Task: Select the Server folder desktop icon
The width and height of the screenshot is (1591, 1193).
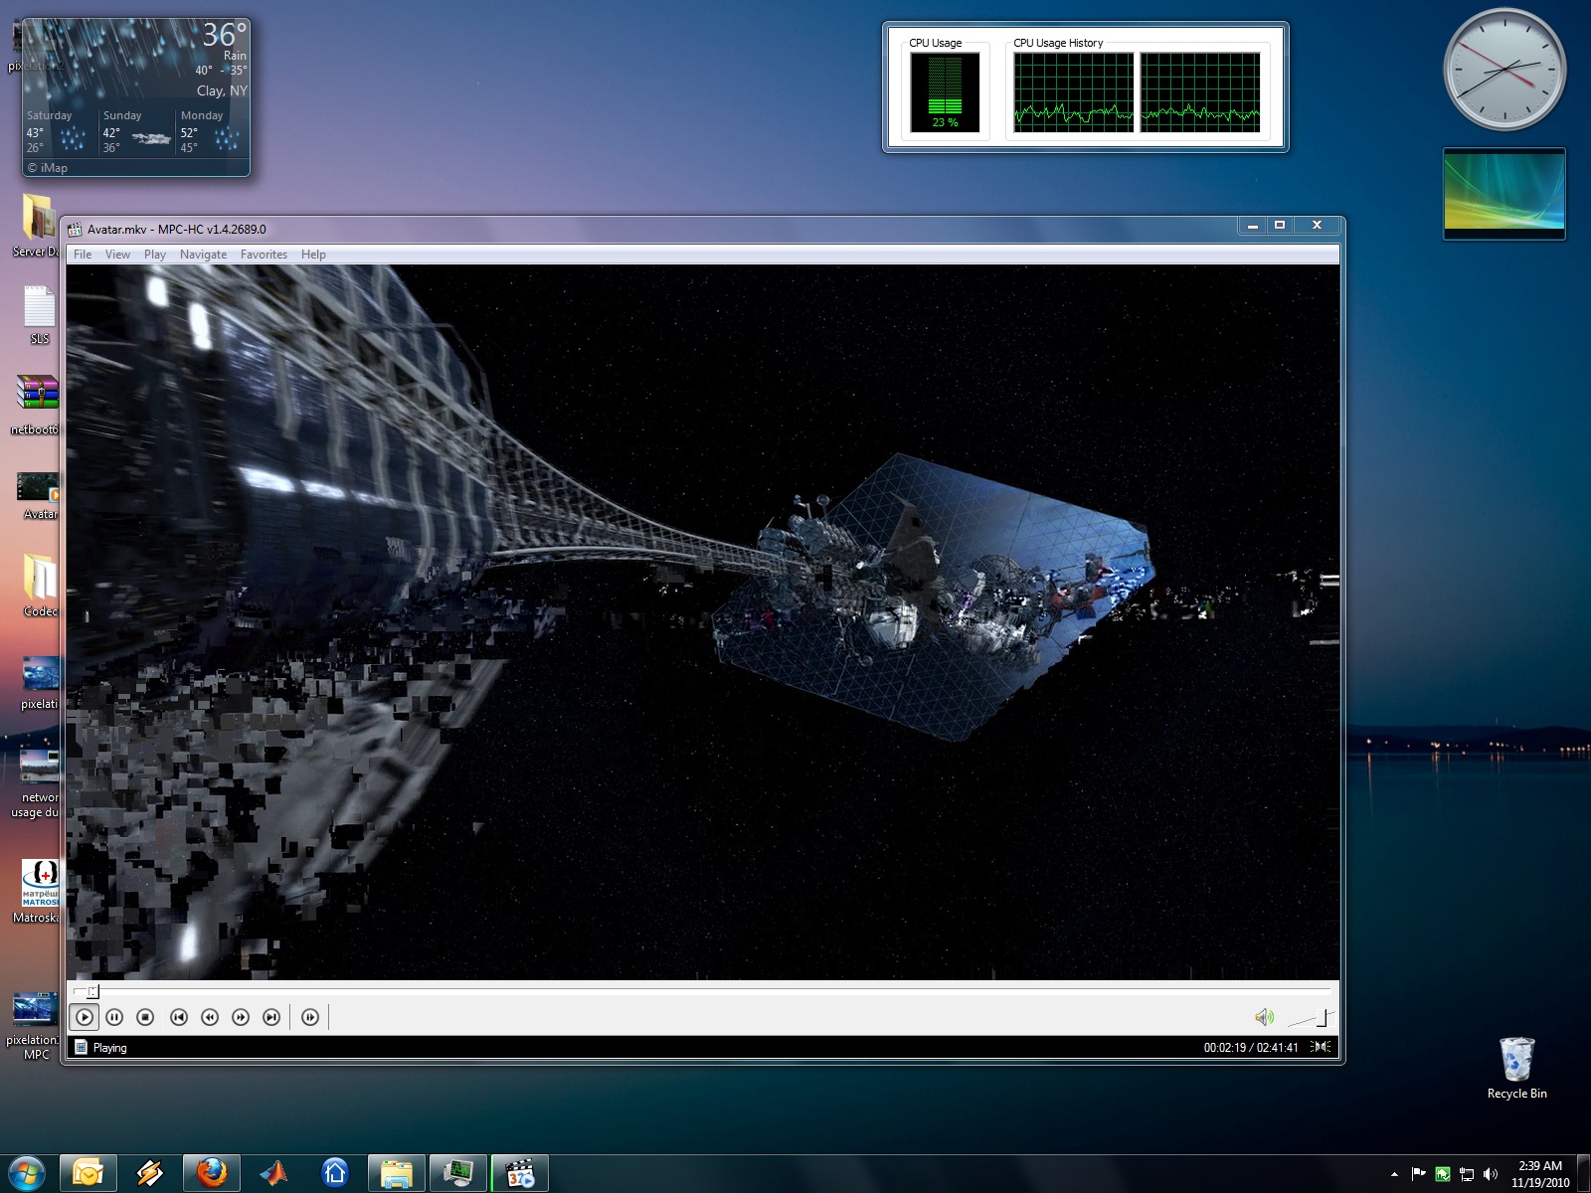Action: click(37, 226)
